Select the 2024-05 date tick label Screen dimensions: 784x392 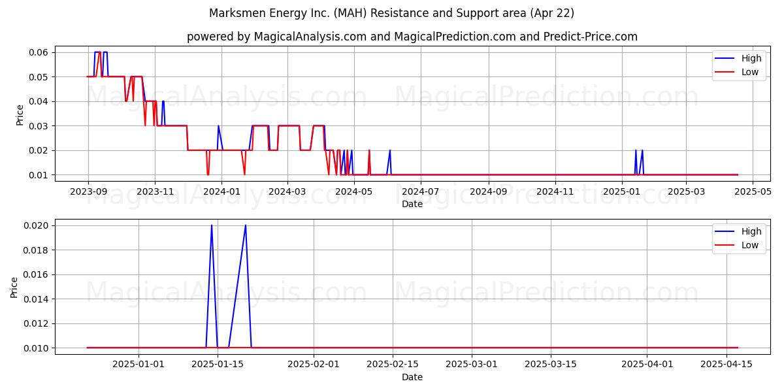click(x=353, y=192)
